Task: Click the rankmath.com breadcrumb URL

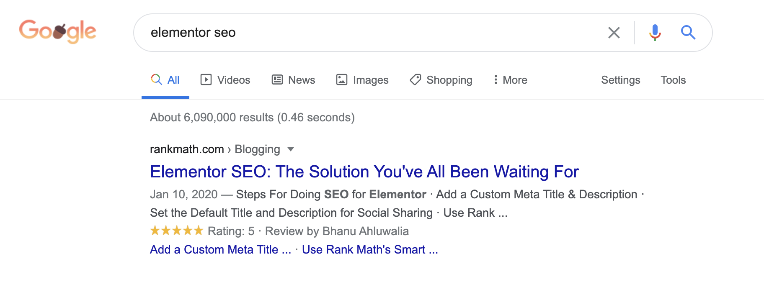Action: tap(187, 149)
